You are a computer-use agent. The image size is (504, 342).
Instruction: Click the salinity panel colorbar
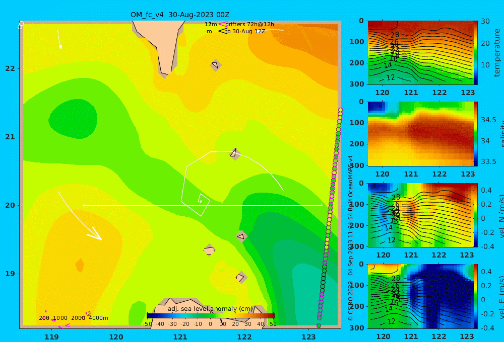476,134
